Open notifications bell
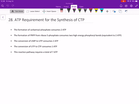The height and width of the screenshot is (104, 139). coord(121,6)
